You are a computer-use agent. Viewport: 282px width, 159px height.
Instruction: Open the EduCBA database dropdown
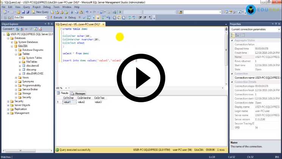click(46, 17)
